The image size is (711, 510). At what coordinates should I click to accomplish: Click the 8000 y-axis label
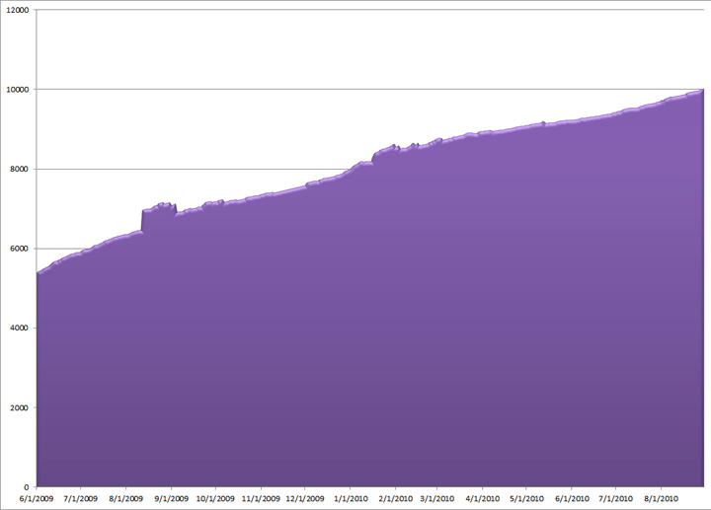(20, 169)
